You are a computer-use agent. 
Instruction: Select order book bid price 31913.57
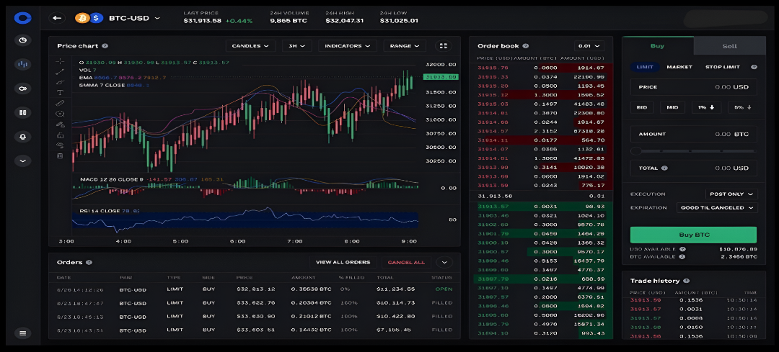493,207
